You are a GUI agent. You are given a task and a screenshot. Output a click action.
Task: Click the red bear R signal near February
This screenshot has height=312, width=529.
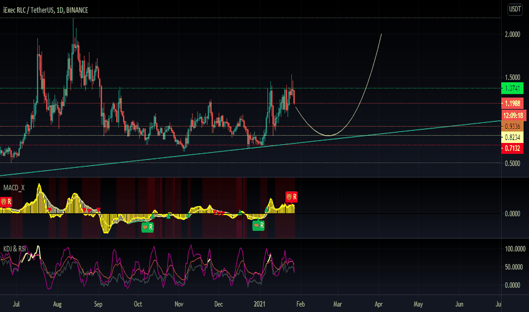(x=291, y=197)
